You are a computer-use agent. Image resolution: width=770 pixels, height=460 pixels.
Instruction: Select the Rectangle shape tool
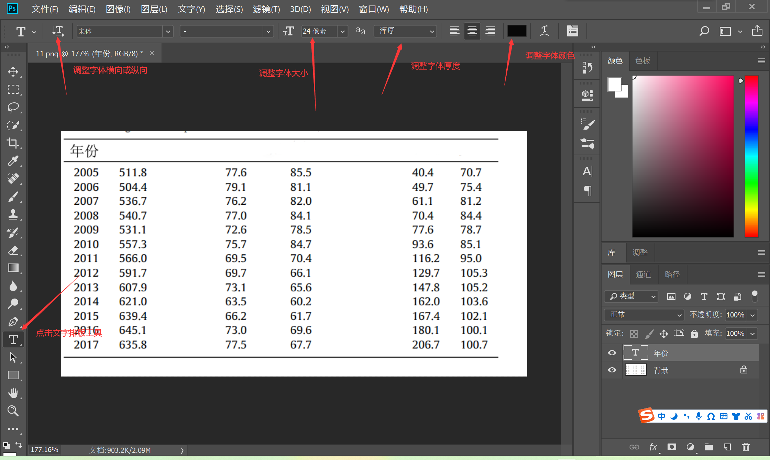pos(13,375)
